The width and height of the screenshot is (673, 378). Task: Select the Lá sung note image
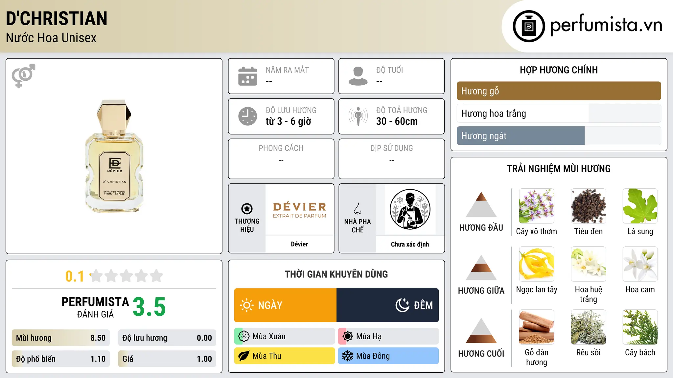tap(640, 206)
